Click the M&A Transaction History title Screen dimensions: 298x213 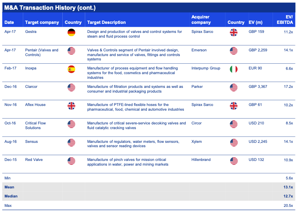point(50,8)
